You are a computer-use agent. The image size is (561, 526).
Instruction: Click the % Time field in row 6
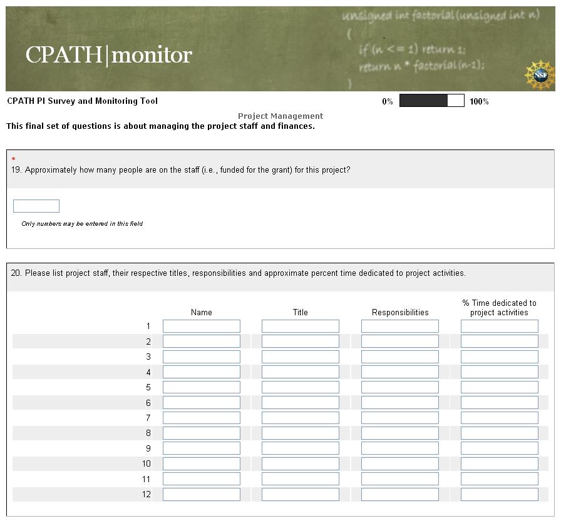(x=500, y=403)
